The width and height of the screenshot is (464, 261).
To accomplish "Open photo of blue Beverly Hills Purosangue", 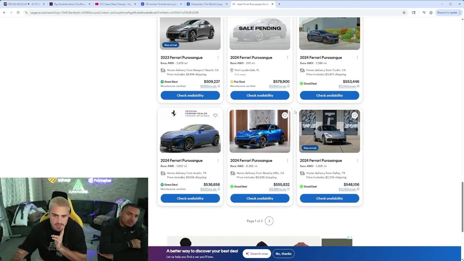I will 260,131.
